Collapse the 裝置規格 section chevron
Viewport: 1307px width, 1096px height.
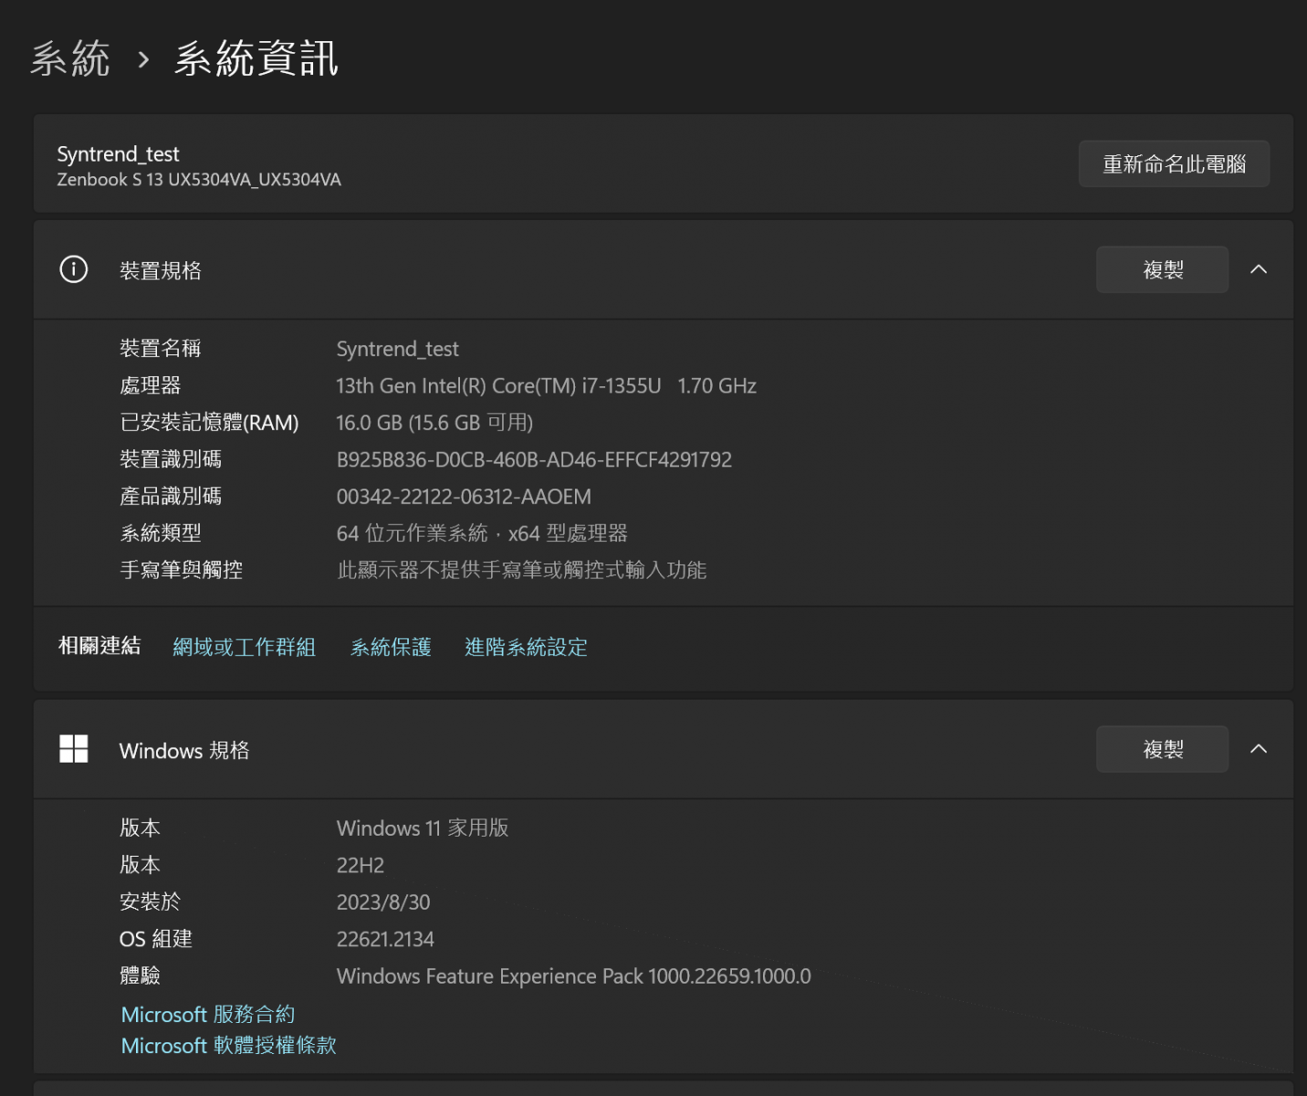[x=1259, y=269]
